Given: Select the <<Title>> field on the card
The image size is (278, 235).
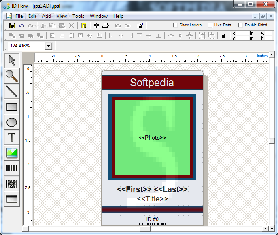Looking at the screenshot, I should [152, 199].
